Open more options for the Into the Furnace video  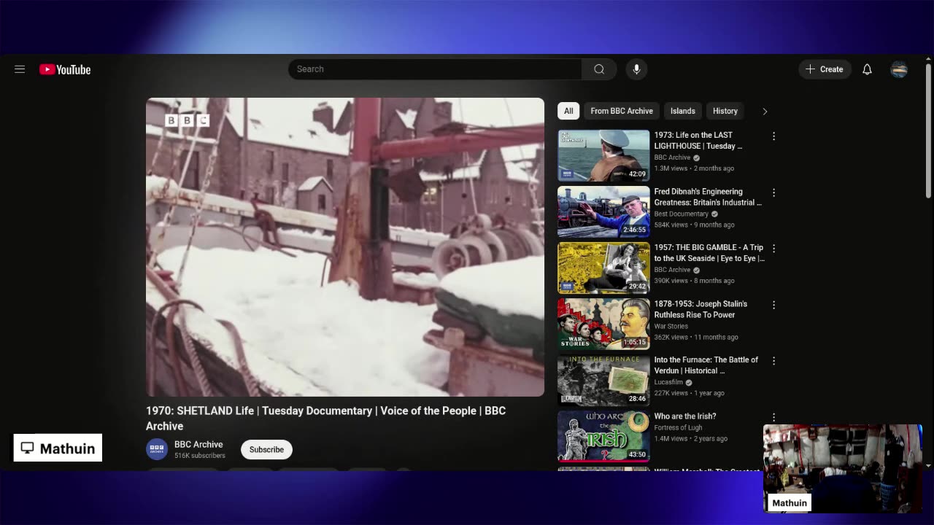pos(773,361)
